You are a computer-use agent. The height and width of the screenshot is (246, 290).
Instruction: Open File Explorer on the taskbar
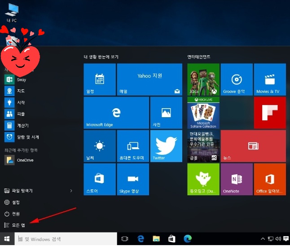coord(156,239)
